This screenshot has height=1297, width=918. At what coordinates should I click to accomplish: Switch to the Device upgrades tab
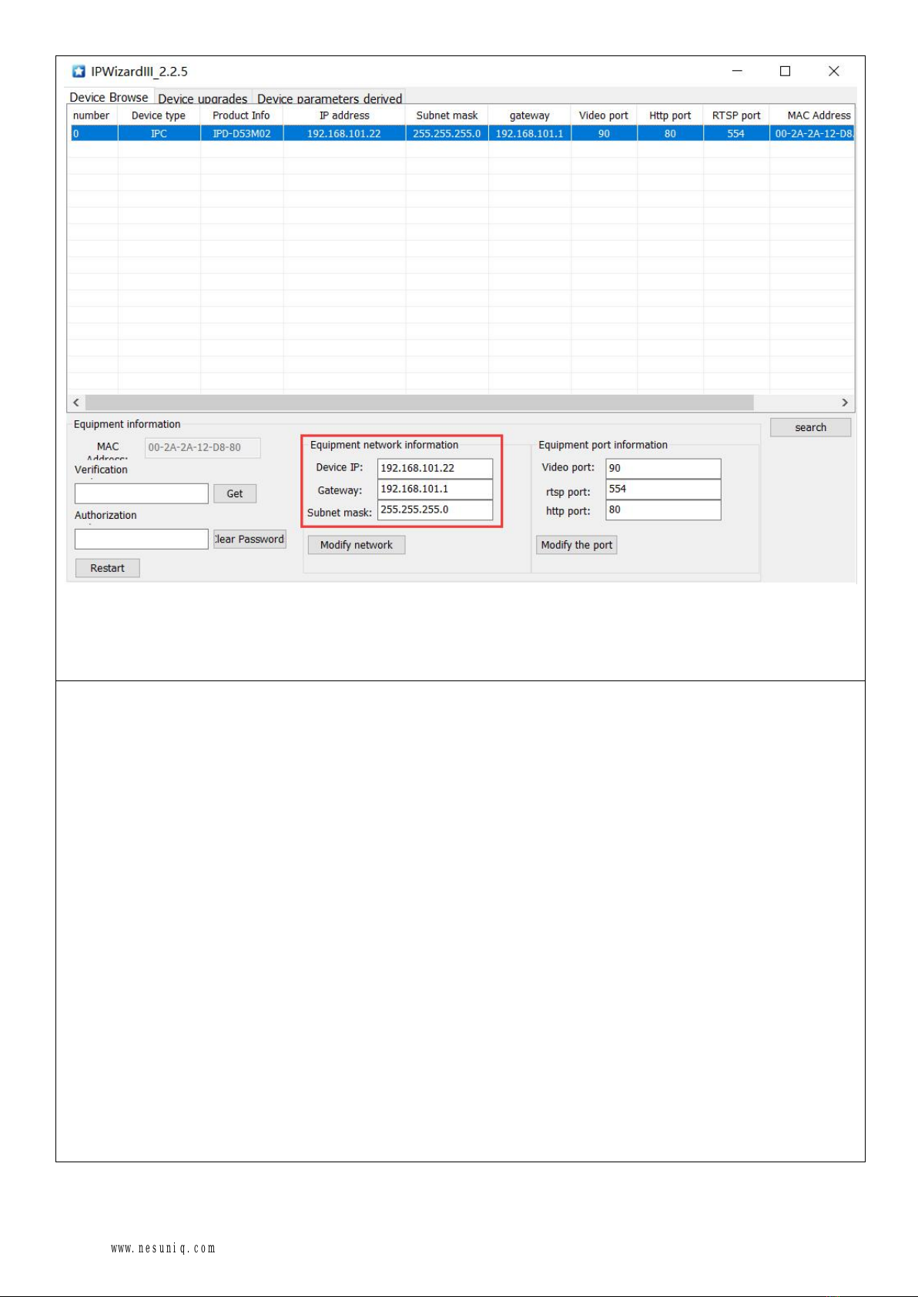pos(203,99)
